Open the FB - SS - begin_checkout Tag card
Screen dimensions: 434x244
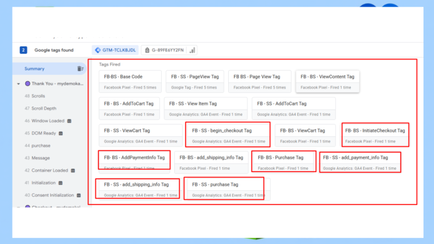click(x=228, y=136)
